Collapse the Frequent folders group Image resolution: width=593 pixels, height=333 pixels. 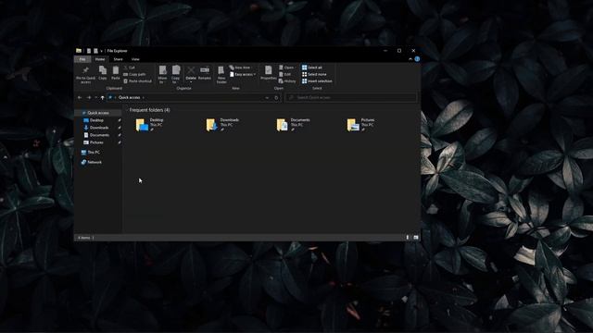[127, 110]
